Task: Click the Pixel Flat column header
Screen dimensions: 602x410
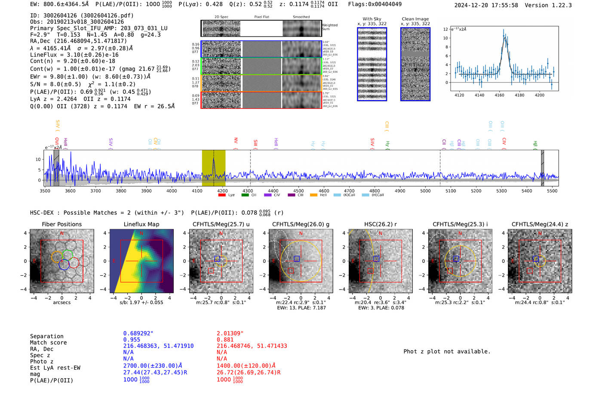Action: tap(261, 17)
